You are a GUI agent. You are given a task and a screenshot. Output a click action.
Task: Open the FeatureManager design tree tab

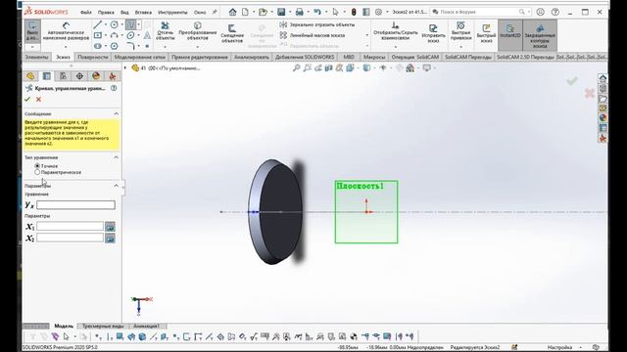tap(30, 76)
